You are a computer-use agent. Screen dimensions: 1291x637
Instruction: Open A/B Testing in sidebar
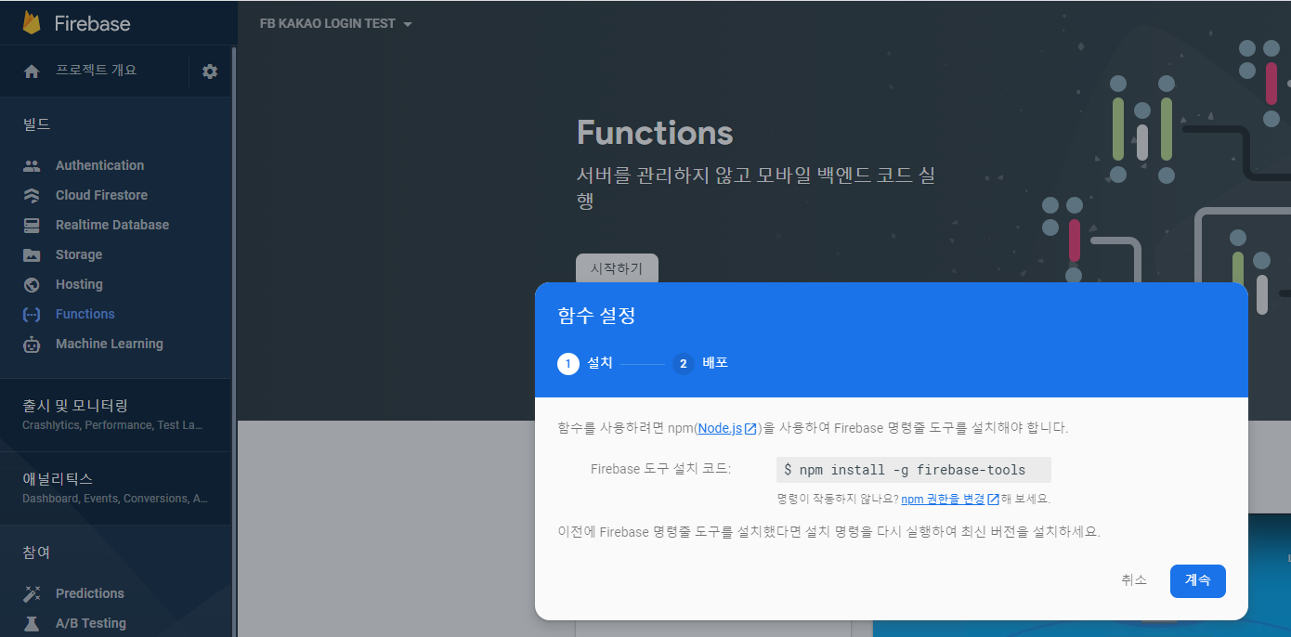[91, 624]
